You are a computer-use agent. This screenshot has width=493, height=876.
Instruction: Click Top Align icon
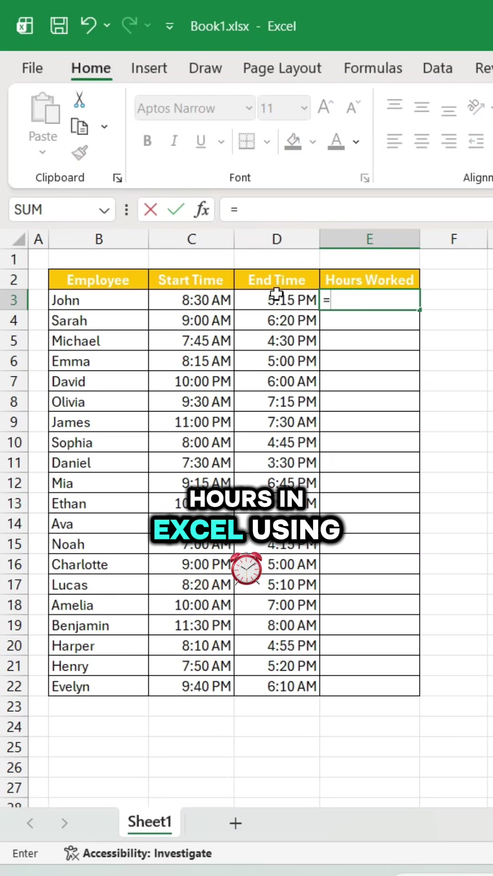[x=395, y=106]
